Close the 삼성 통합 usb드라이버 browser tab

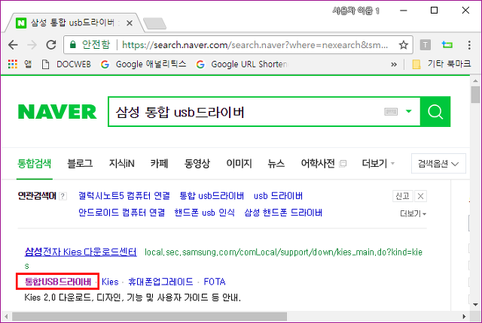[x=130, y=23]
